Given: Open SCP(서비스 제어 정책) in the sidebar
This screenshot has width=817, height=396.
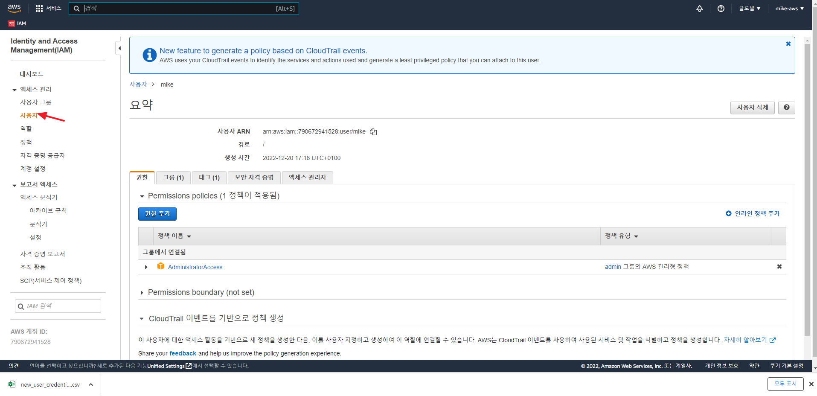Looking at the screenshot, I should pos(51,280).
